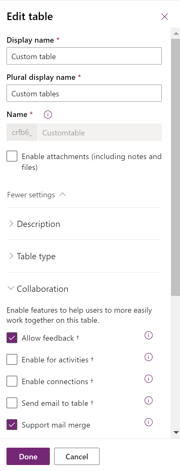
Task: Open the info tooltip next to Name
Action: [x=47, y=115]
